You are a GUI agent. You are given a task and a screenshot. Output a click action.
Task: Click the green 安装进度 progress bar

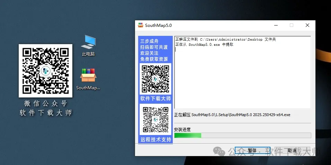pos(243,135)
